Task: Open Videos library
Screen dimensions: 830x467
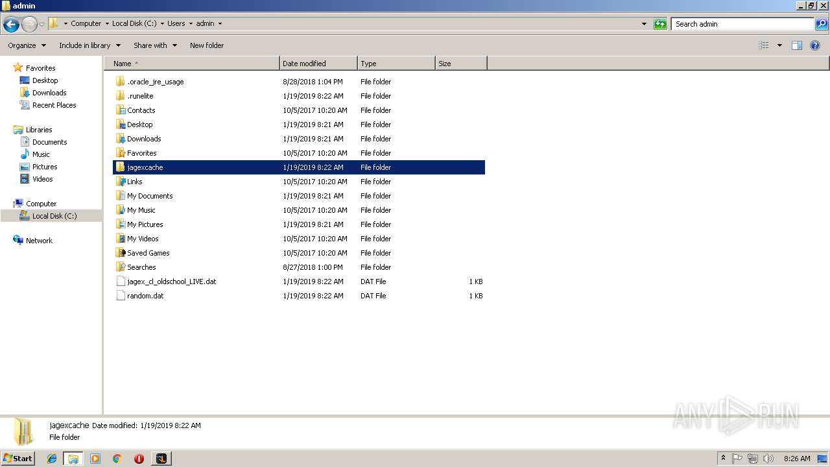Action: 42,179
